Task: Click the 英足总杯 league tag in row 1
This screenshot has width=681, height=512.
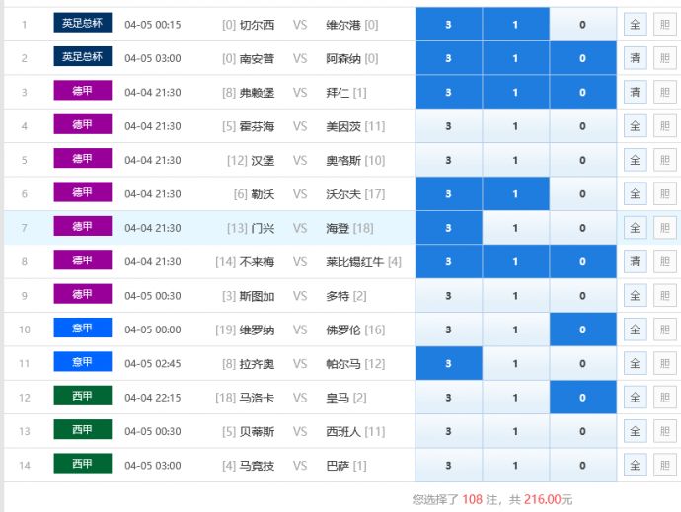Action: pos(83,23)
